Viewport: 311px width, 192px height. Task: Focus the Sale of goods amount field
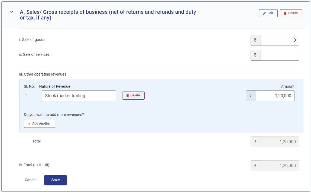[x=280, y=40]
